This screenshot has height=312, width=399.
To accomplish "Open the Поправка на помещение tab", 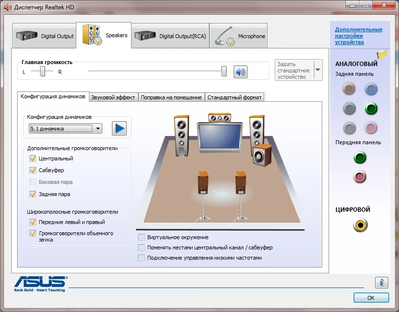I will [x=172, y=97].
